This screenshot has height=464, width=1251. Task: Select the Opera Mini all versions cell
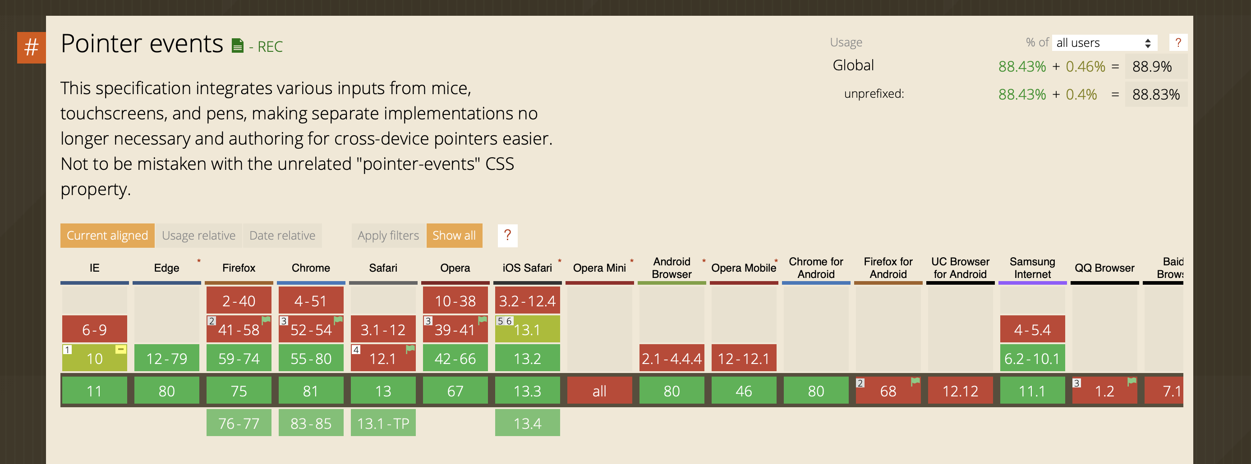click(599, 390)
